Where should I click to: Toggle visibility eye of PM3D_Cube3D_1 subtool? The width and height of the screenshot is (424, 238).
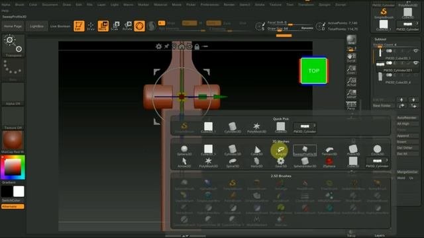(x=415, y=51)
